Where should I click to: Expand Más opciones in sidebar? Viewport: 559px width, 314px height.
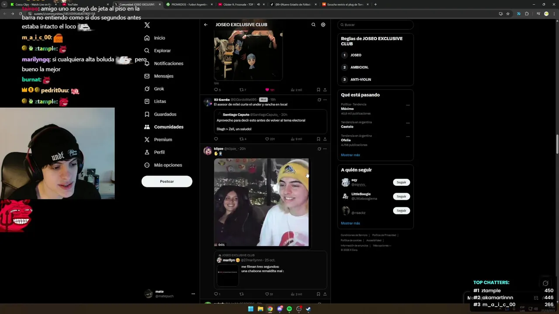point(163,165)
